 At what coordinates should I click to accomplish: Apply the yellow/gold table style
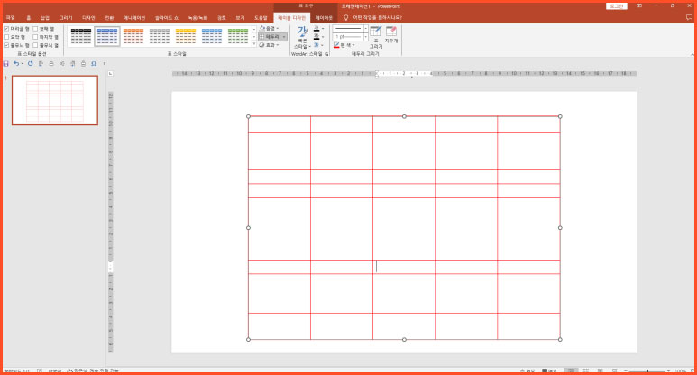[x=186, y=36]
